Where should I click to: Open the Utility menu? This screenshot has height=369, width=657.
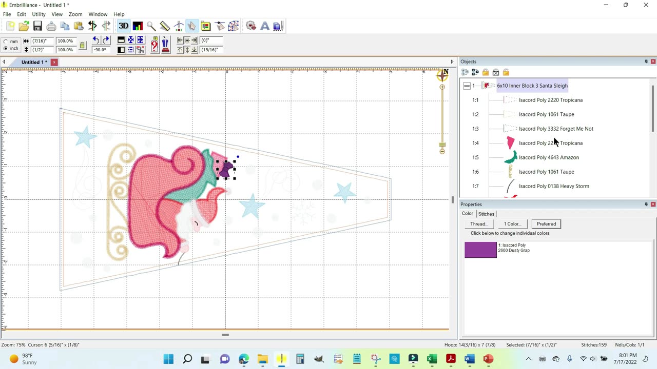point(38,14)
